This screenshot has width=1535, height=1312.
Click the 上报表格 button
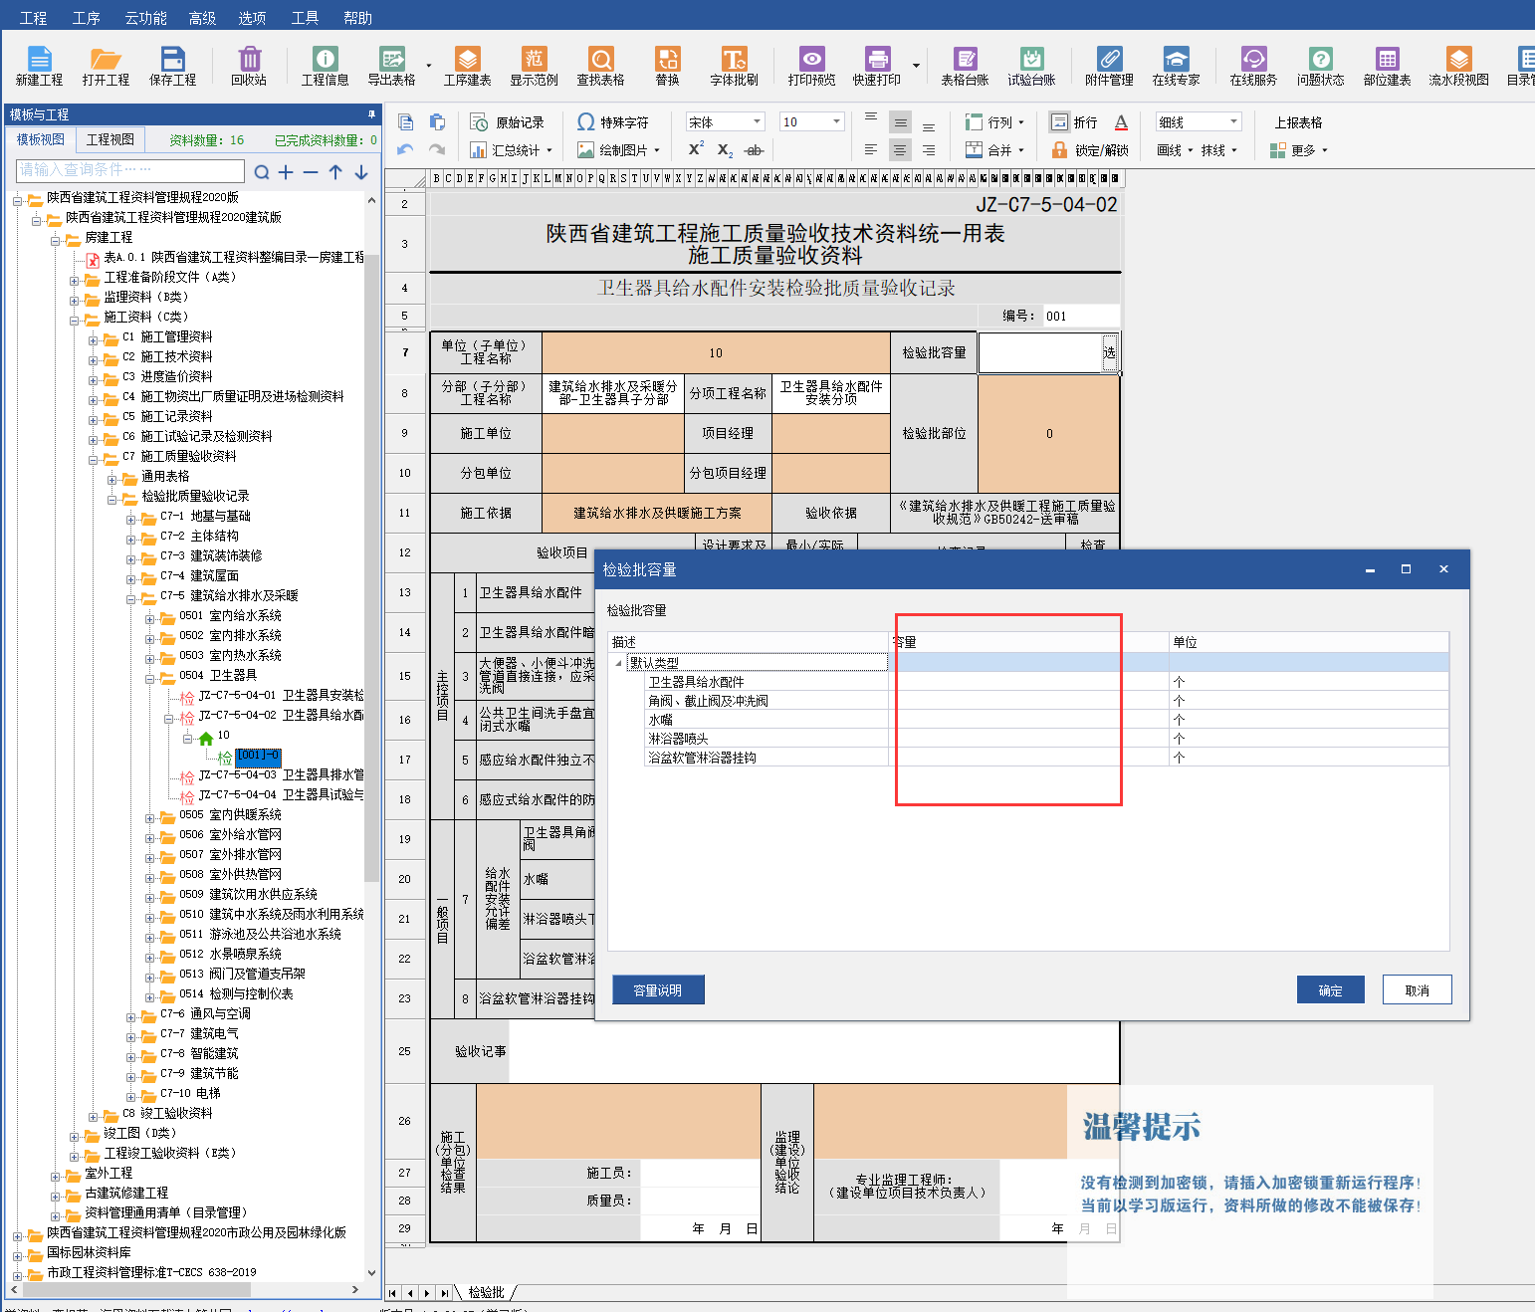tap(1298, 121)
